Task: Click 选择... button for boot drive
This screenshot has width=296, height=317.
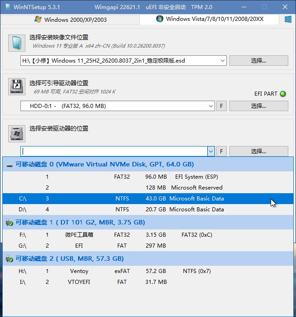Action: point(259,106)
